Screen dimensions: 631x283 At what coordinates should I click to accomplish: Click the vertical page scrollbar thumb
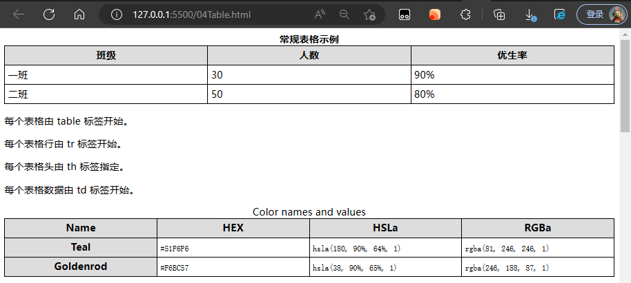click(625, 86)
